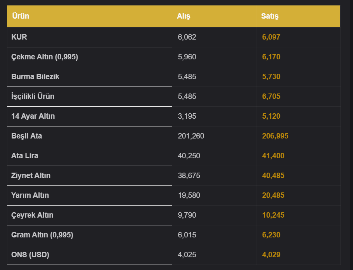Click the Alış column header
Viewport: 353px width, 270px height.
pyautogui.click(x=183, y=16)
